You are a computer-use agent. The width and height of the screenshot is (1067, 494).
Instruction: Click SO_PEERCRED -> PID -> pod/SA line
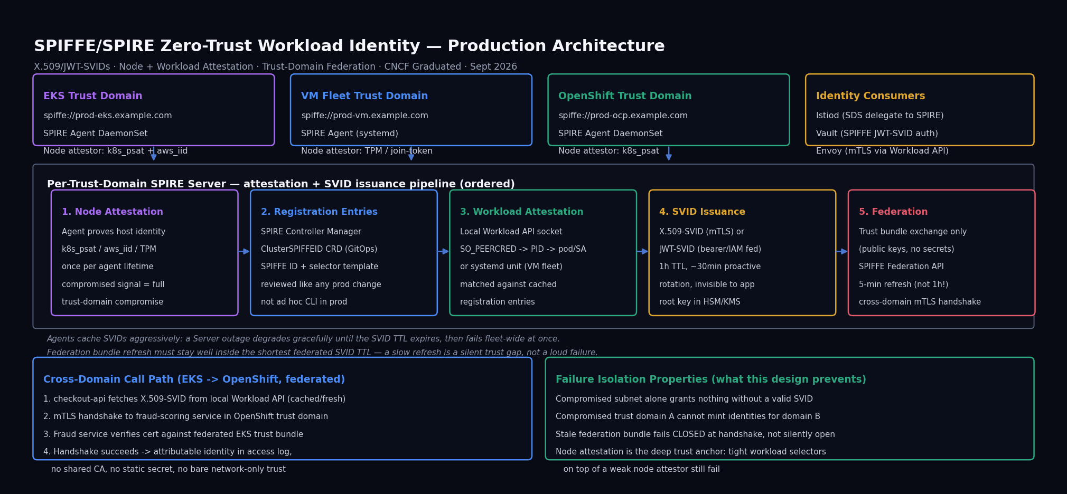click(x=523, y=249)
